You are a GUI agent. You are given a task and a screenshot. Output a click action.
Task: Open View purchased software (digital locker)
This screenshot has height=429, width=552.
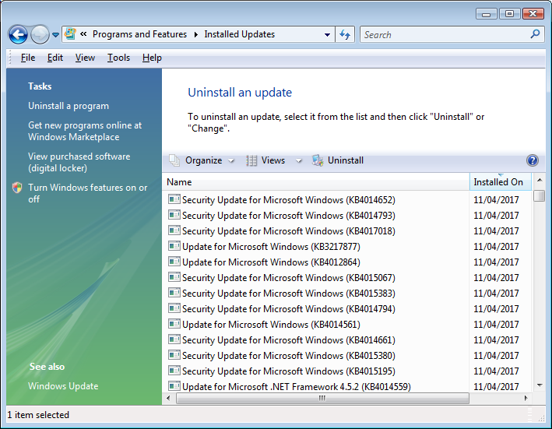[79, 162]
